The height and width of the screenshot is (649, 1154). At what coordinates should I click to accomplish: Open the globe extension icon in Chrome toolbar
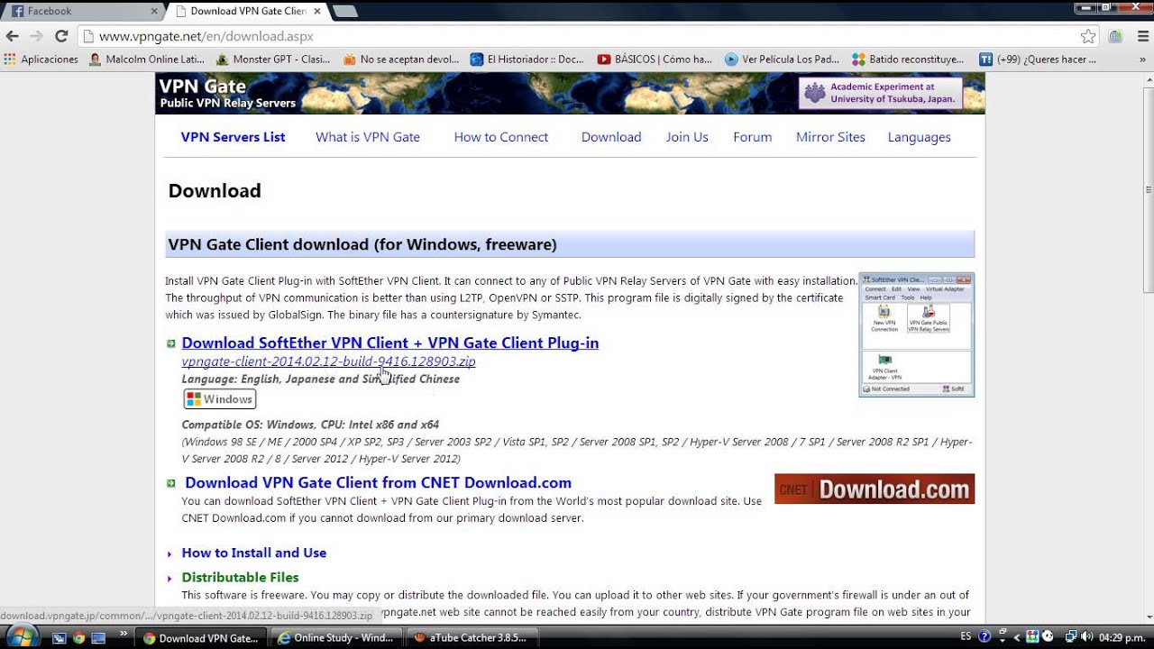pyautogui.click(x=1115, y=36)
